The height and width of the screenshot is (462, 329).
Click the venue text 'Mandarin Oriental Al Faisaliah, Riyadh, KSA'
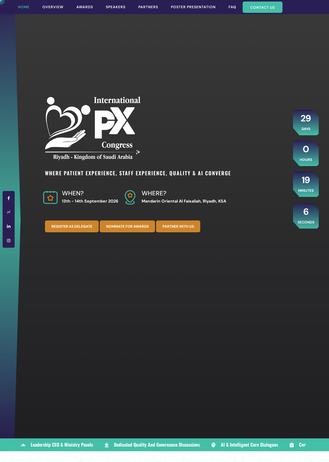pos(184,201)
